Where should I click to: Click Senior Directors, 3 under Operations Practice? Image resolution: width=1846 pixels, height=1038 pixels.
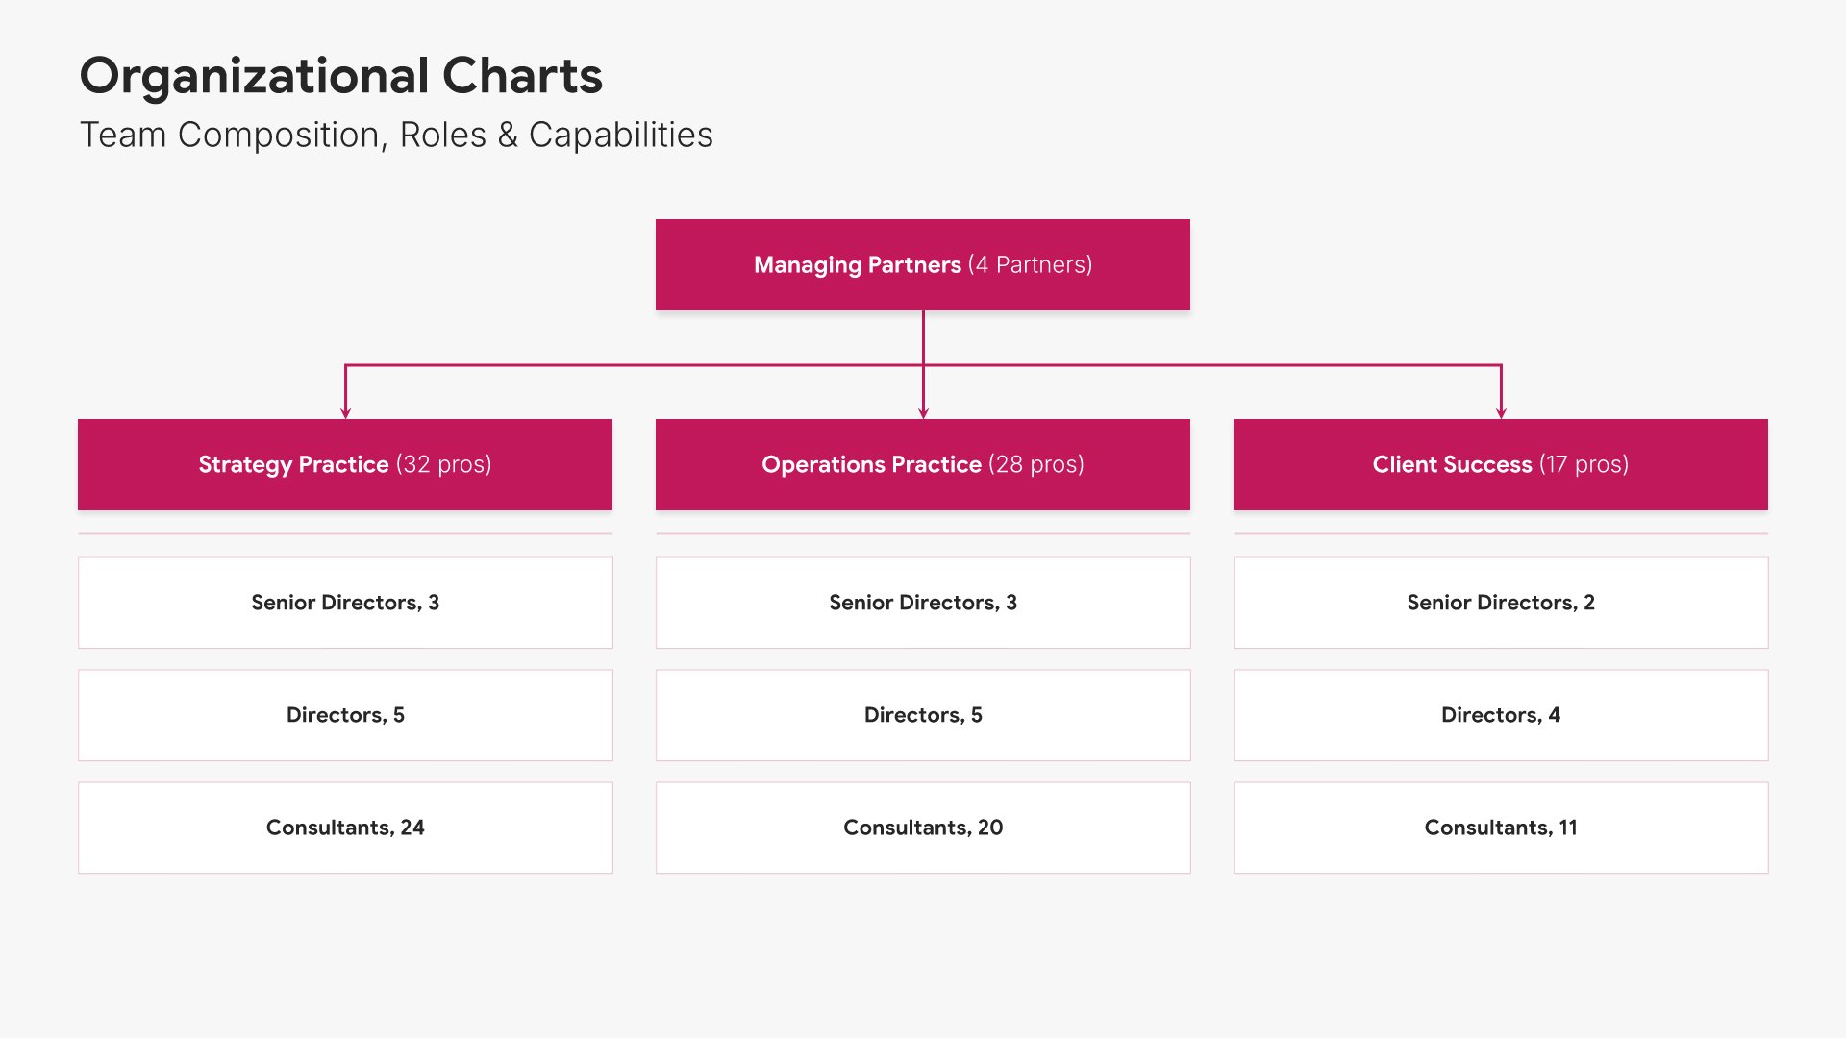point(922,603)
